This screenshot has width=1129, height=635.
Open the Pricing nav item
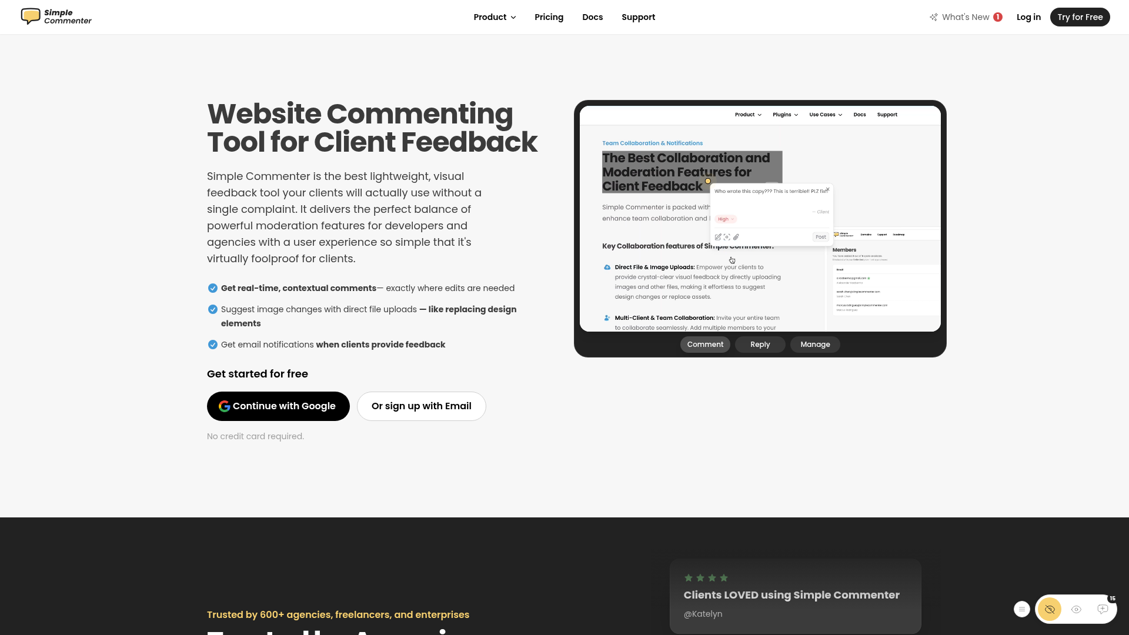[x=549, y=17]
